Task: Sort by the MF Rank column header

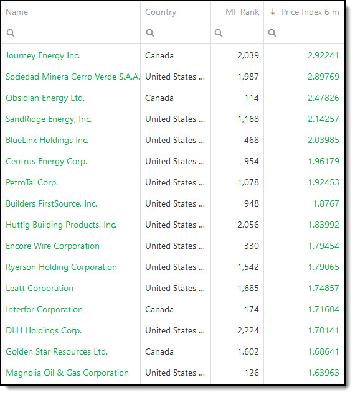Action: (242, 12)
